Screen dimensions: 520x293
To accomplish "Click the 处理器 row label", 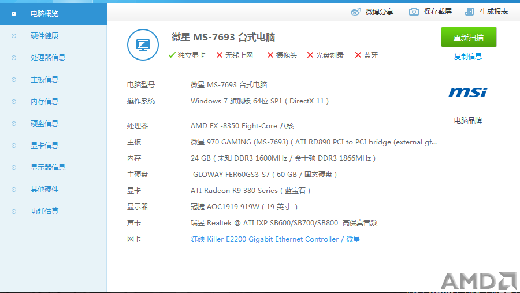I will 138,126.
